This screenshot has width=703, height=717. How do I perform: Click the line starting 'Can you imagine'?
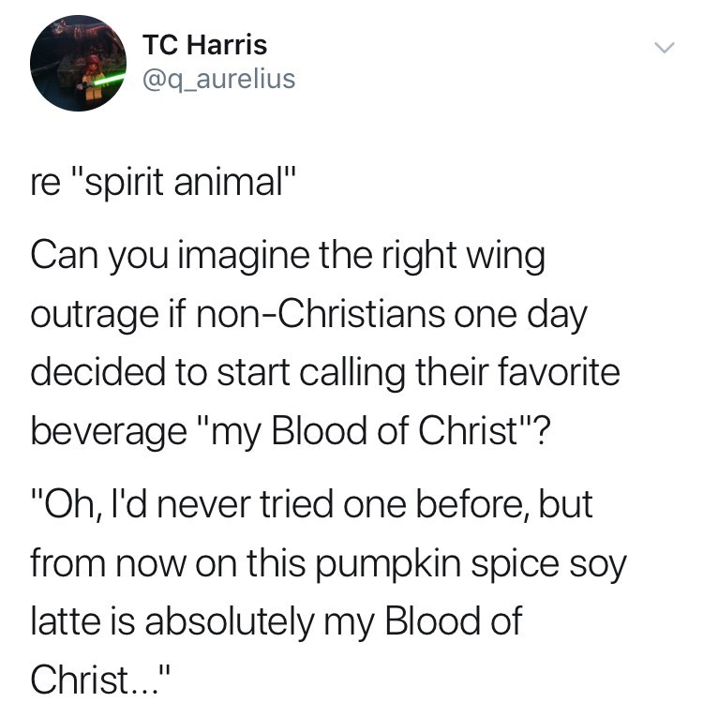tap(288, 257)
